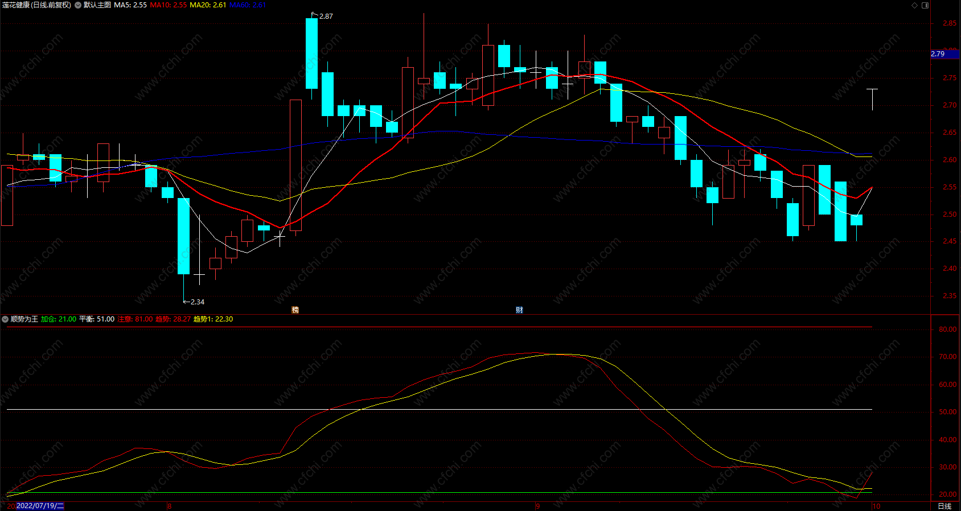The height and width of the screenshot is (511, 961).
Task: Click the 80.00 indicator axis label
Action: click(x=947, y=329)
